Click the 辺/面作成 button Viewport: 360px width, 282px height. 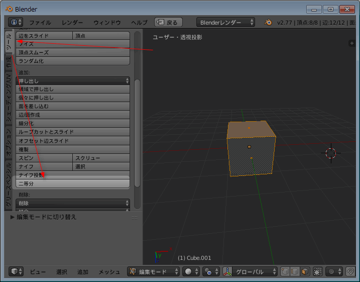pos(73,115)
